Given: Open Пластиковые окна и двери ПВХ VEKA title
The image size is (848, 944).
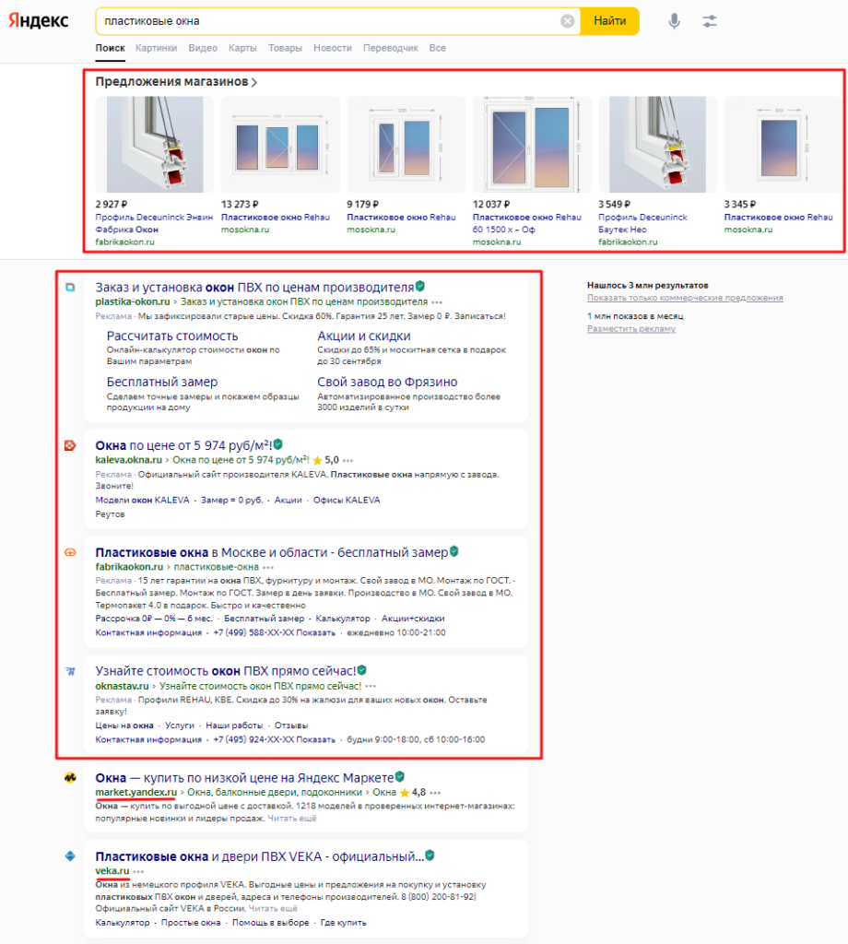Looking at the screenshot, I should pyautogui.click(x=259, y=856).
